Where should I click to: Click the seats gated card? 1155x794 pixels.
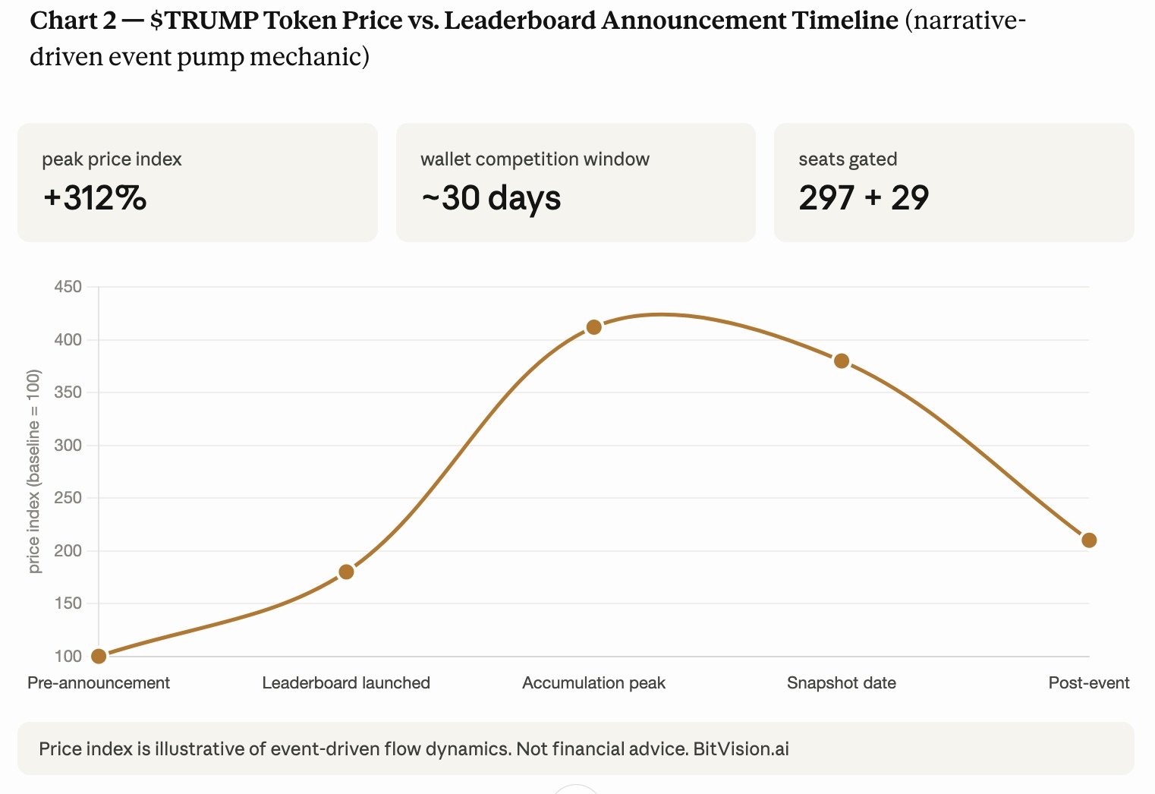tap(954, 182)
